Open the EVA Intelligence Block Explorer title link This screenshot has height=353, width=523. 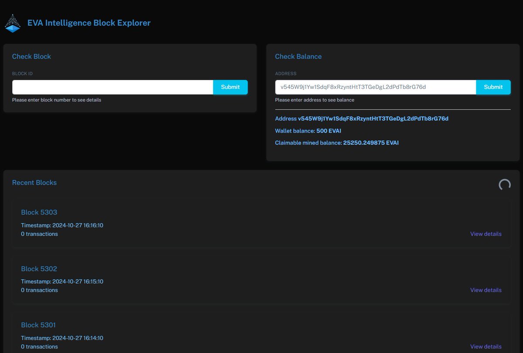[89, 23]
